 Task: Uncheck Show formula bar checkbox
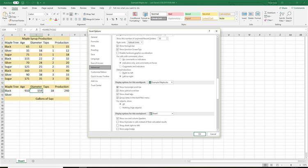[117, 46]
